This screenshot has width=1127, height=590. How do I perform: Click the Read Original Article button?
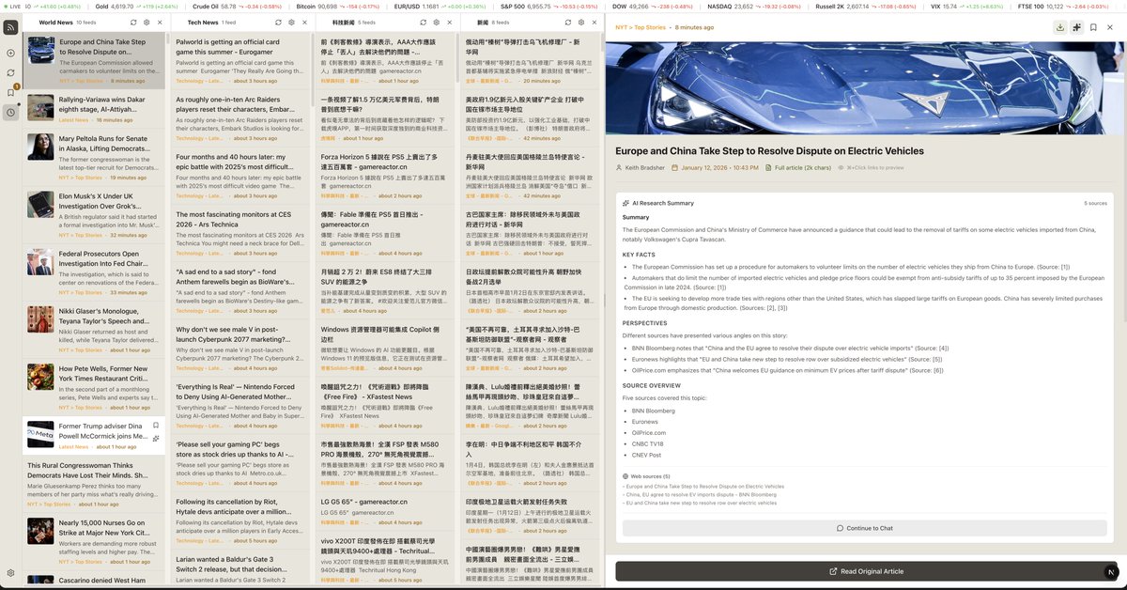[x=866, y=571]
